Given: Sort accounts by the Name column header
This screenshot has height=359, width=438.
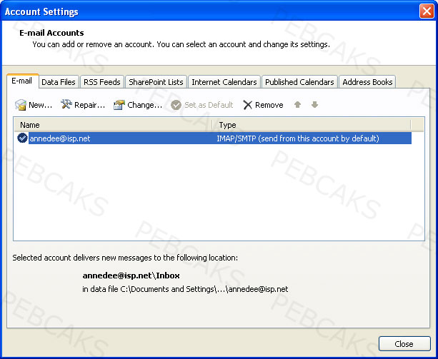Looking at the screenshot, I should pyautogui.click(x=113, y=125).
